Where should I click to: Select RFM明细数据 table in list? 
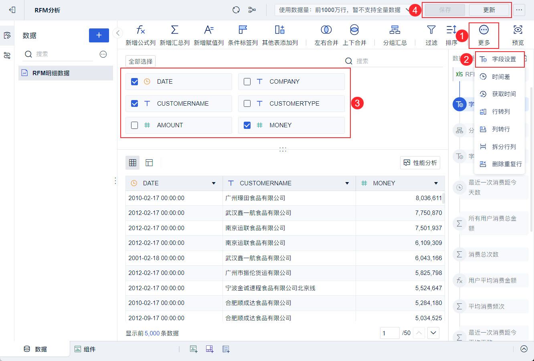pyautogui.click(x=66, y=73)
